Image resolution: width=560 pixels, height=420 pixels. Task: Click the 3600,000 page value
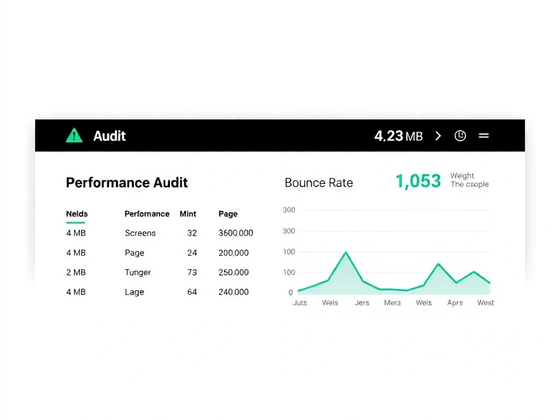(x=236, y=233)
